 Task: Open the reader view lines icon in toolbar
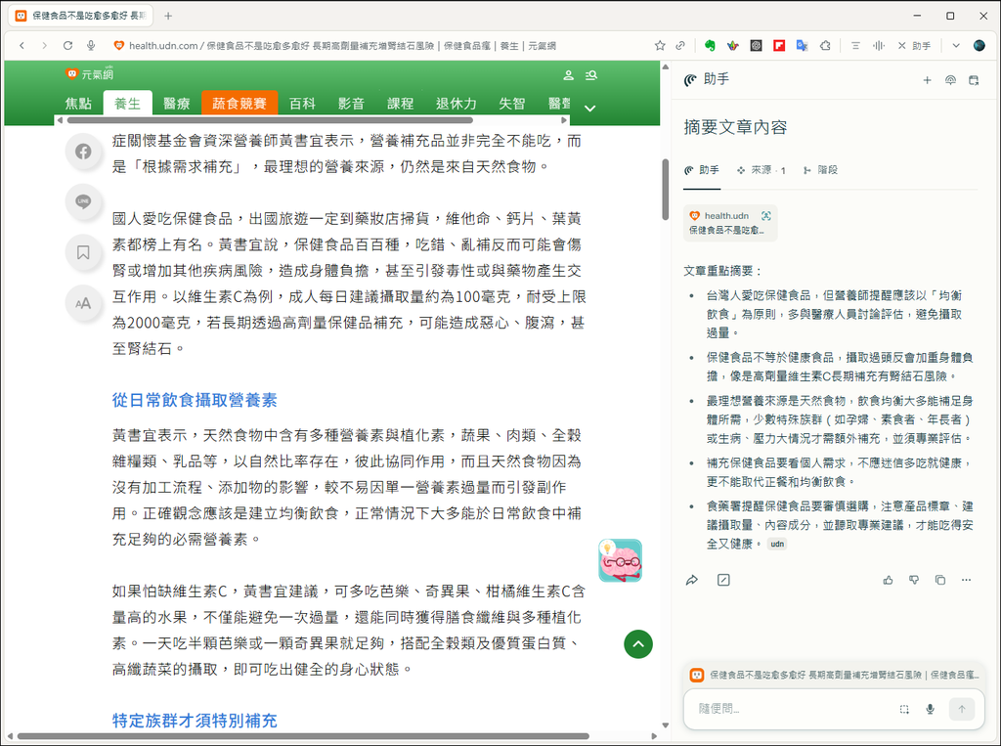click(855, 45)
